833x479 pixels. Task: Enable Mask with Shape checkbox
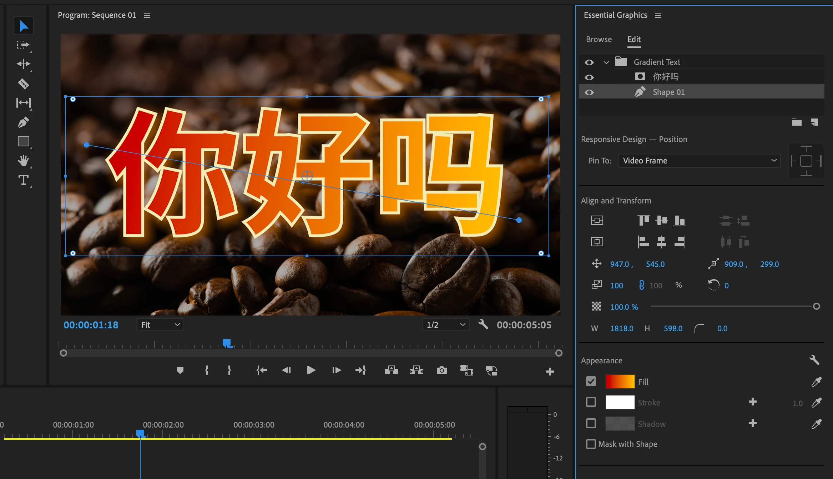click(x=591, y=444)
